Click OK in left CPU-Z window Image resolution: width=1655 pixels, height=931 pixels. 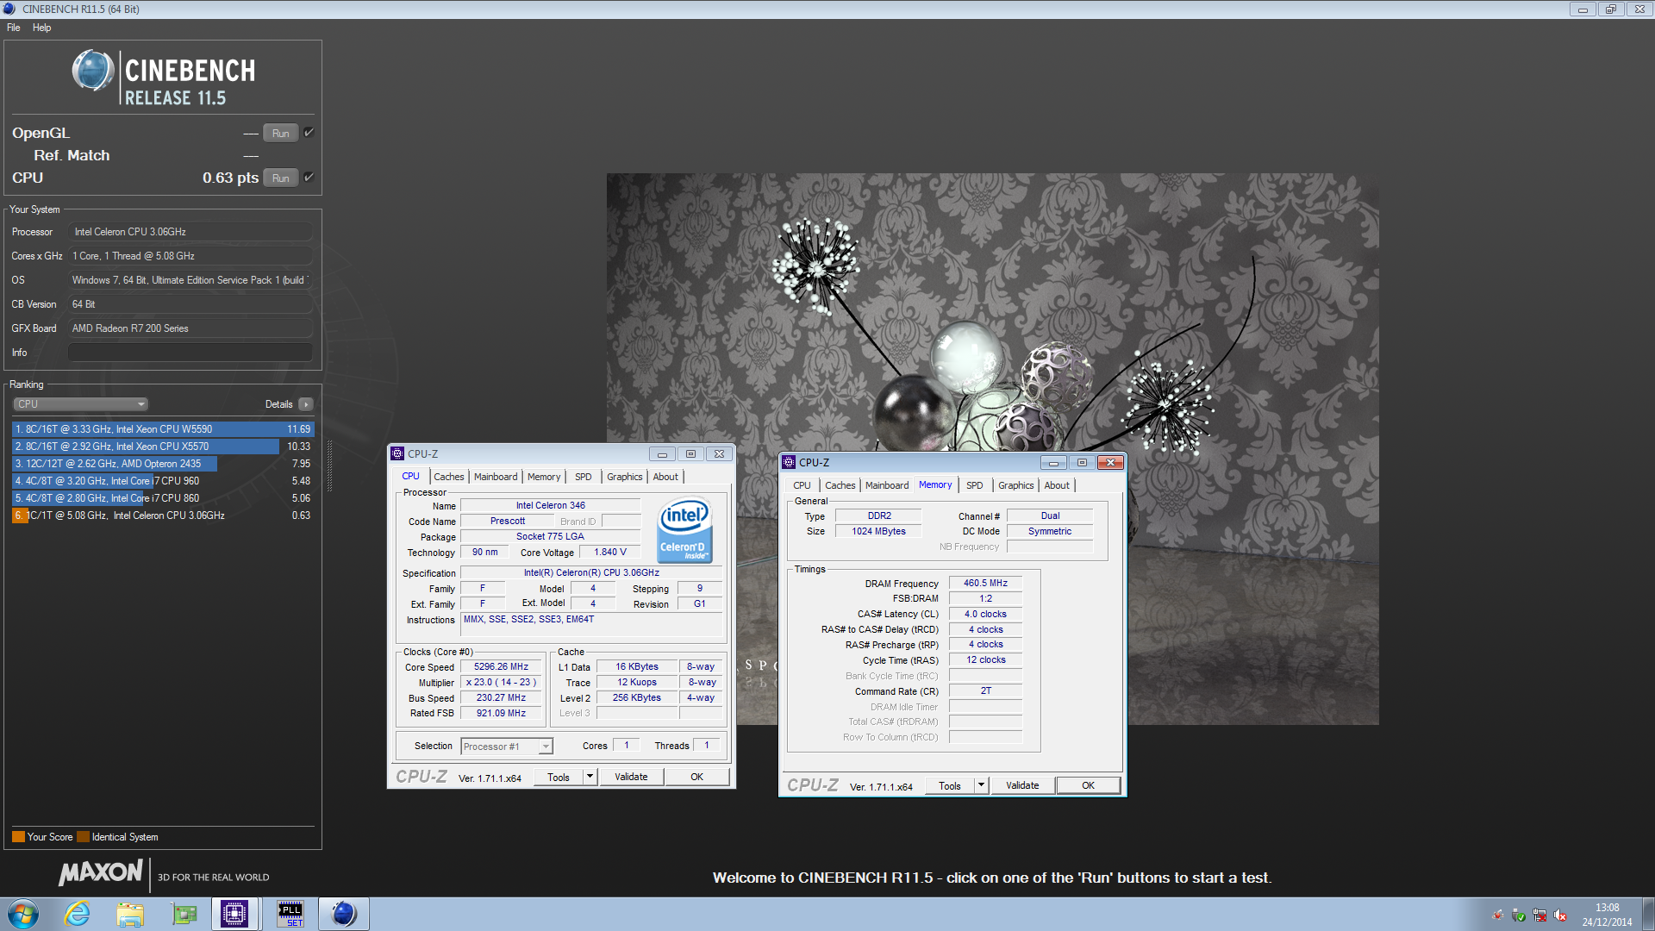click(x=696, y=777)
